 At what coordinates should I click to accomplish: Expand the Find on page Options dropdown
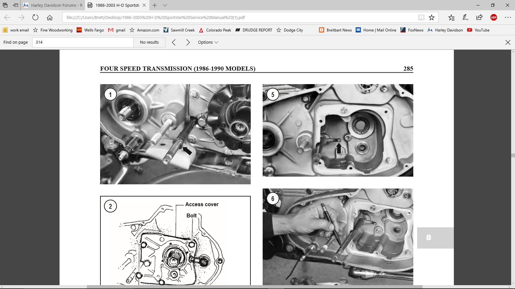click(208, 42)
